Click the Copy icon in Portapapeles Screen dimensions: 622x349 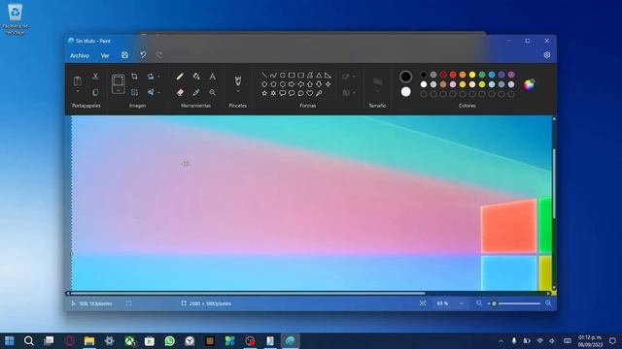point(95,93)
